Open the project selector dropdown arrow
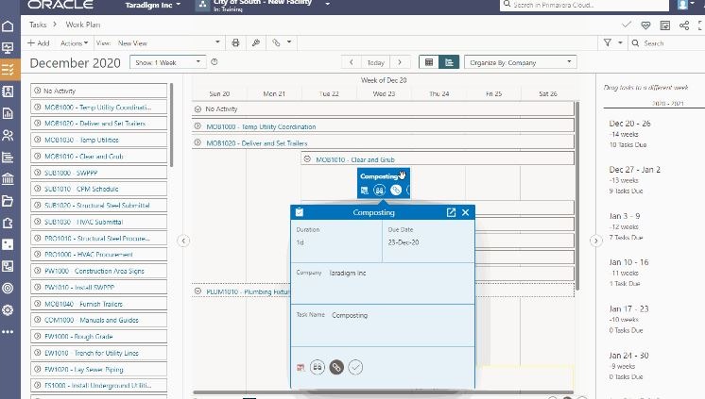The image size is (705, 399). [328, 4]
